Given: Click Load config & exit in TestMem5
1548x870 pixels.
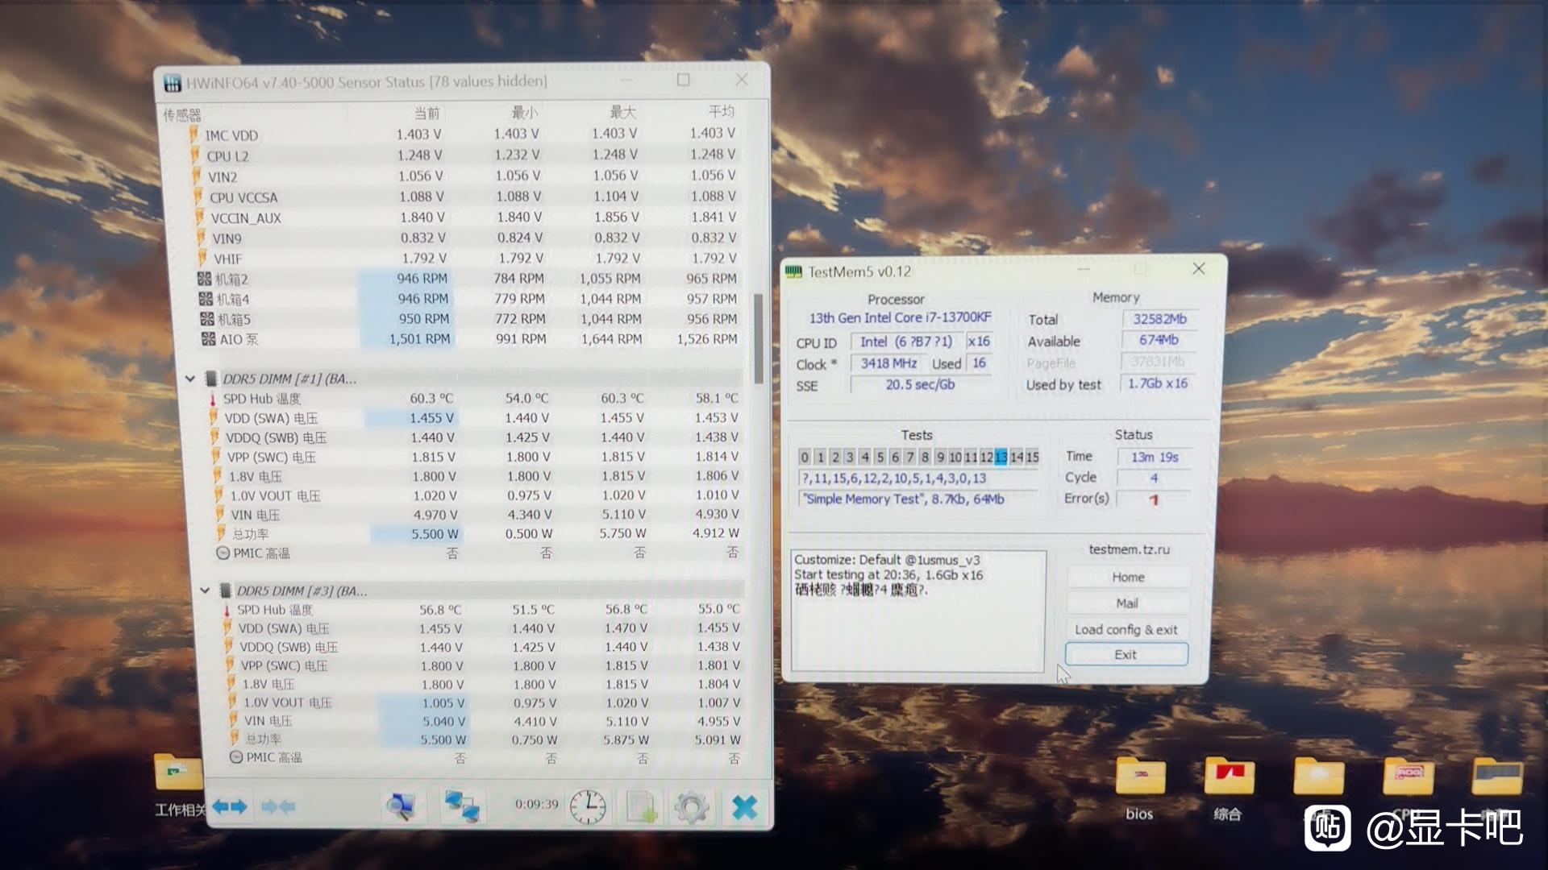Looking at the screenshot, I should [1126, 630].
